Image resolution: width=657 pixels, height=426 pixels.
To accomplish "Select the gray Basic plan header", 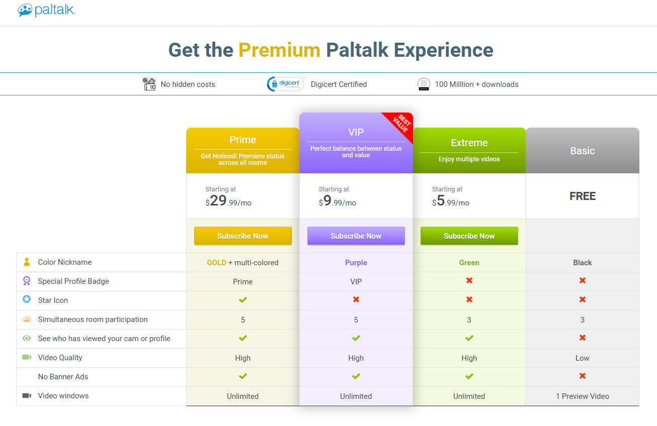I will tap(583, 150).
